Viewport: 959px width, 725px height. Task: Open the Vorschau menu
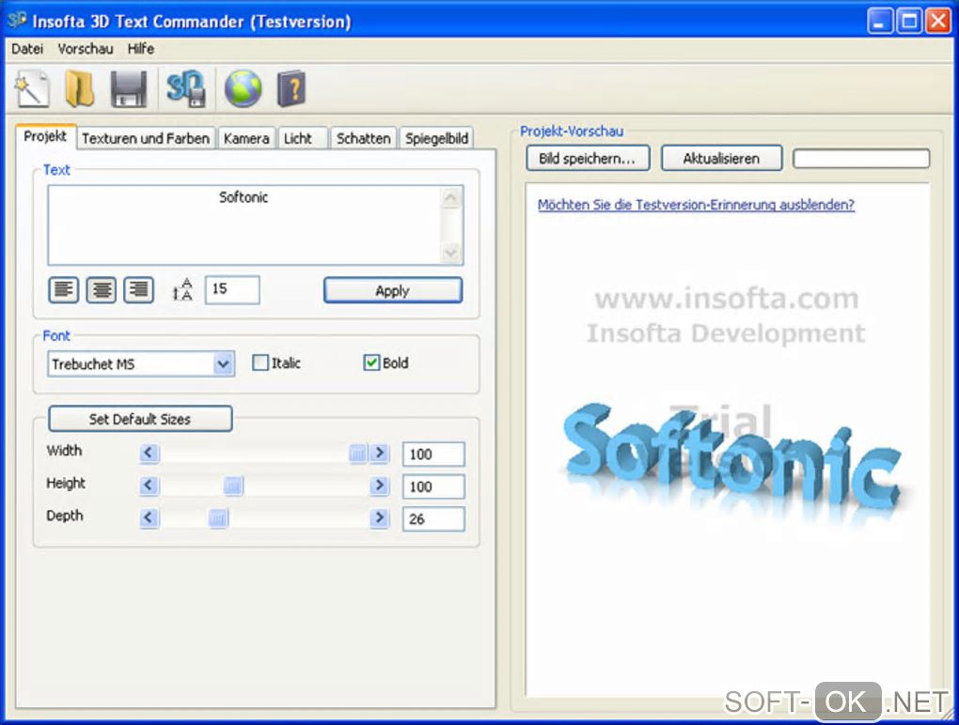[86, 49]
